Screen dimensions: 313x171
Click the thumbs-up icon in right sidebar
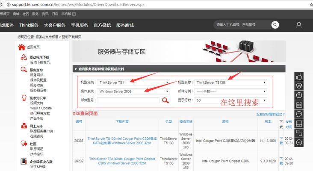tap(299, 77)
